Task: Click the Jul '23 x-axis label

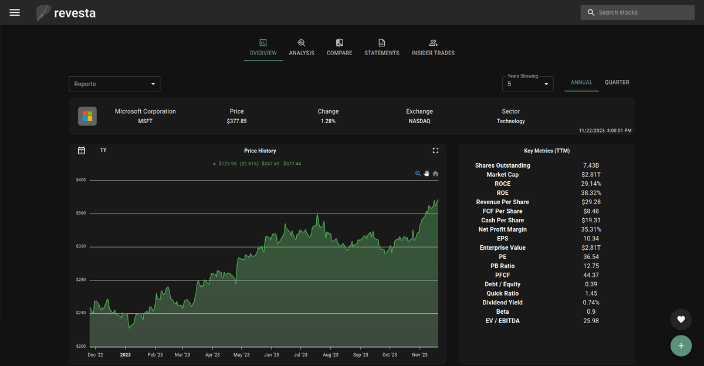Action: click(301, 354)
